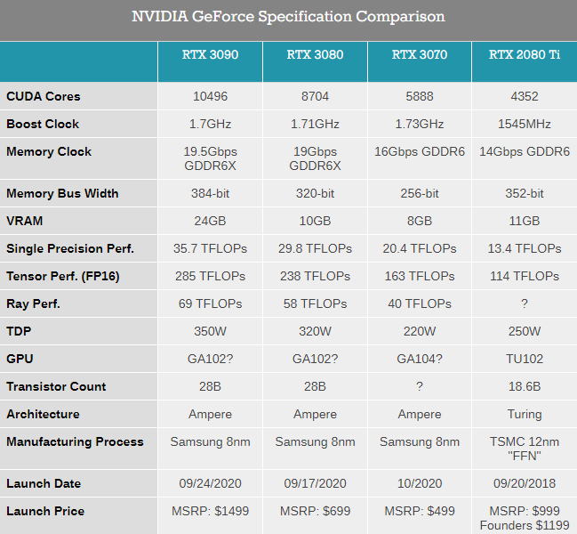The width and height of the screenshot is (577, 534).
Task: Select the 1.7GHz boost clock cell
Action: click(210, 124)
